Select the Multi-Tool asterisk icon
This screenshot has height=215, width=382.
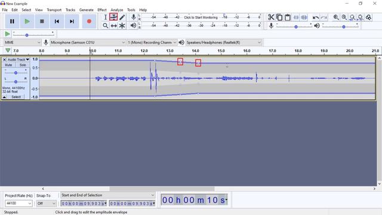pyautogui.click(x=122, y=25)
